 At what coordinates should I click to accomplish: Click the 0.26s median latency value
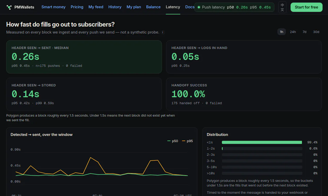click(x=26, y=56)
